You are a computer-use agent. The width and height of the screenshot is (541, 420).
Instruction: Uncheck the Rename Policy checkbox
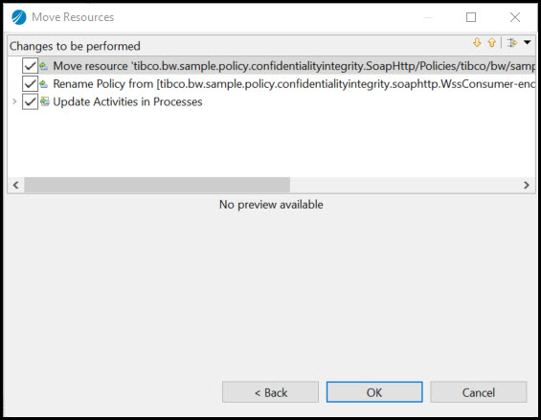(30, 83)
